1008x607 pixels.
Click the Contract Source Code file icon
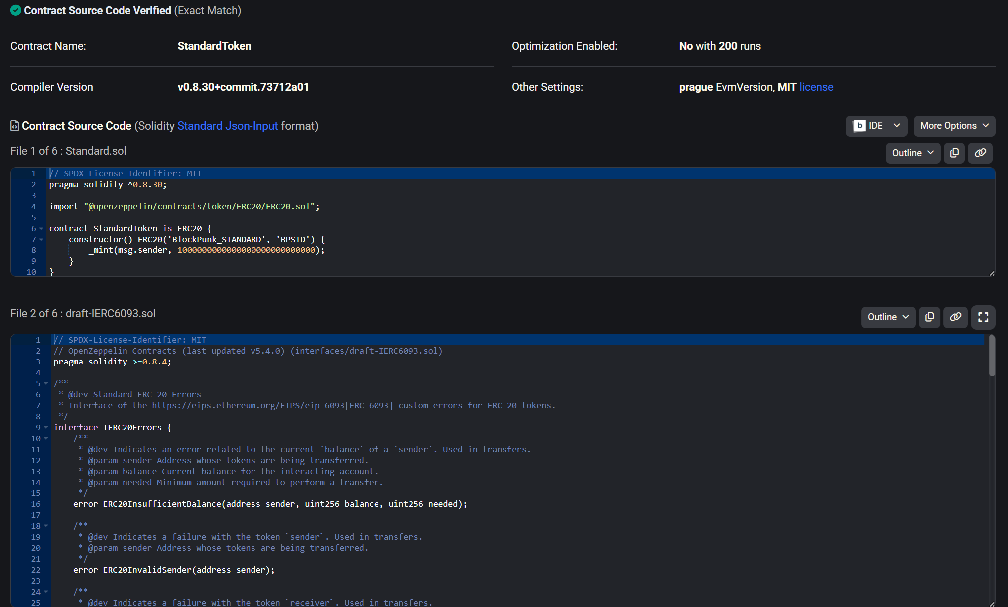click(x=15, y=126)
